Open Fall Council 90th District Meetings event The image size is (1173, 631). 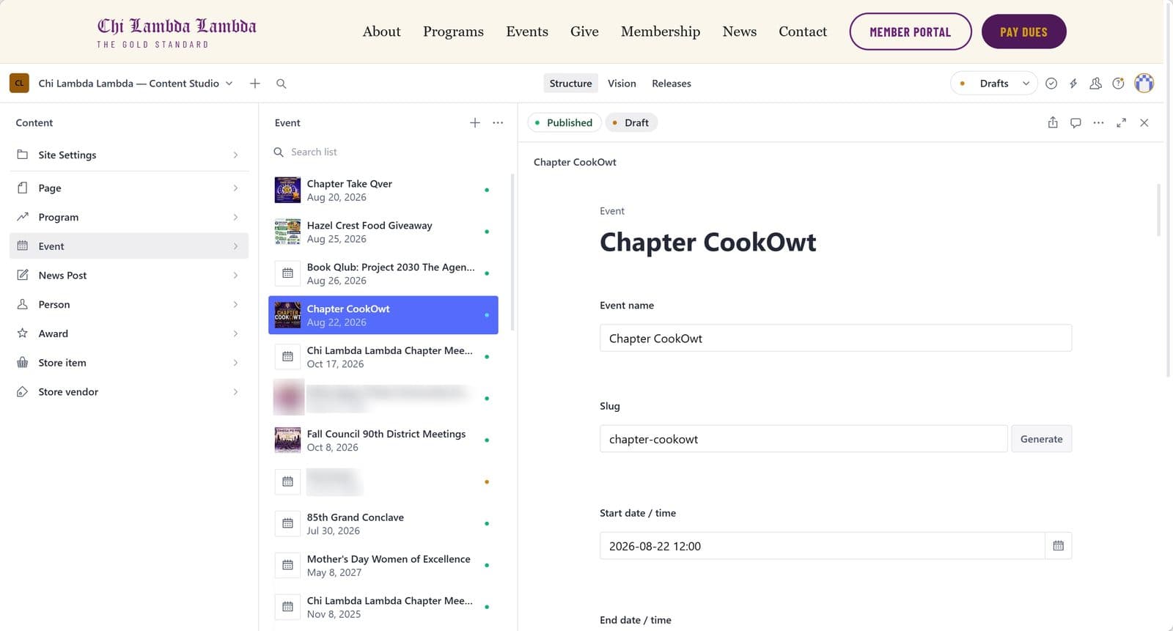click(x=383, y=440)
